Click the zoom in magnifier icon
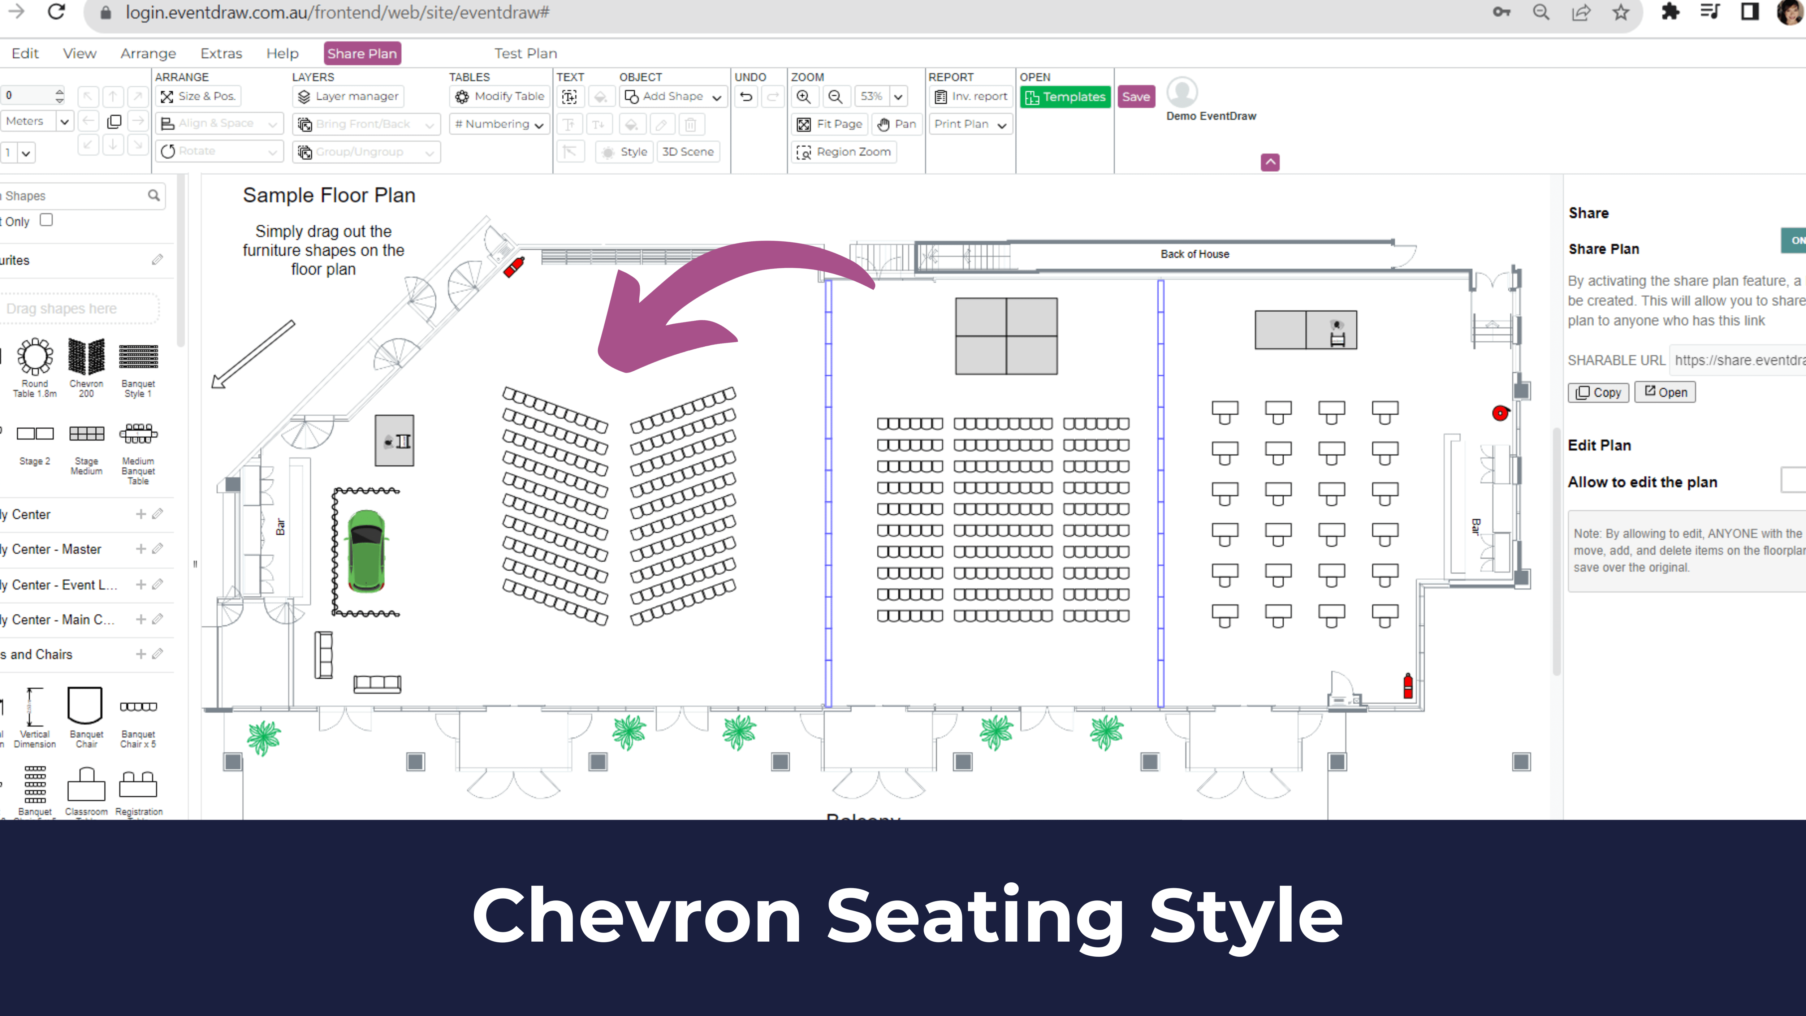This screenshot has width=1806, height=1016. tap(803, 97)
